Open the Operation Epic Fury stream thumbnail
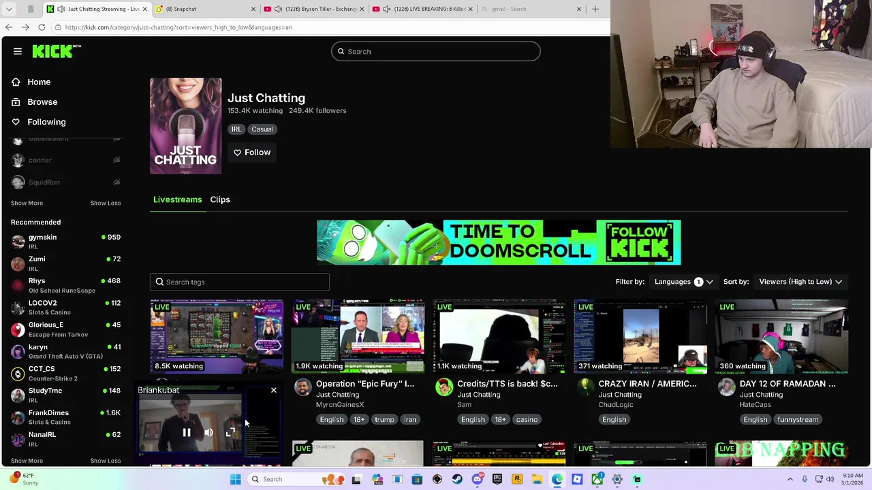 (x=358, y=336)
